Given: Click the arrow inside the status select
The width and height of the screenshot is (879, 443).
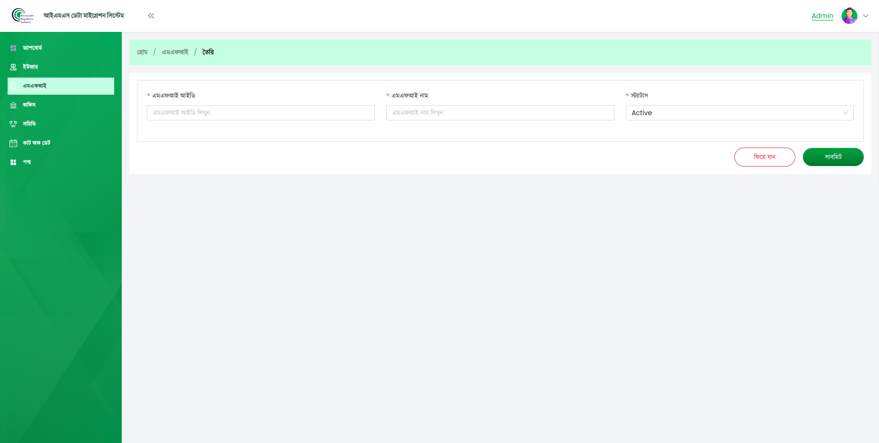Looking at the screenshot, I should point(845,113).
